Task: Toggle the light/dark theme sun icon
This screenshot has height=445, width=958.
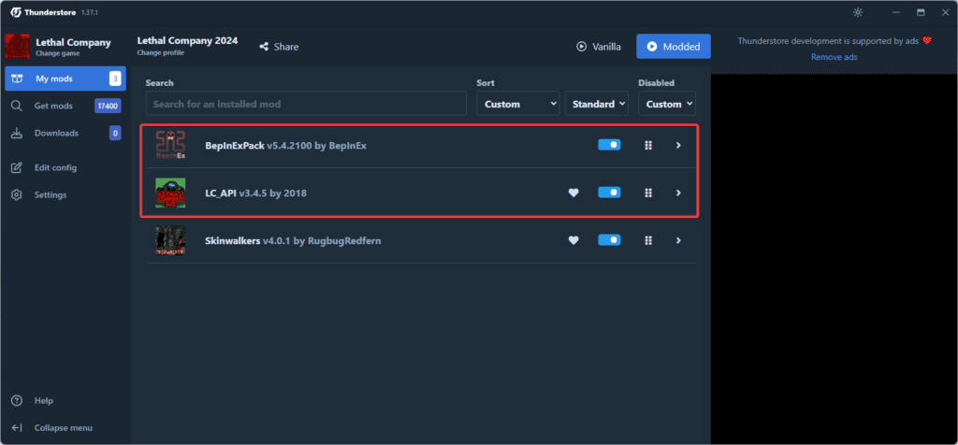Action: pos(859,12)
